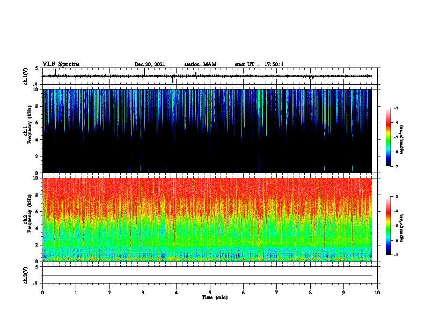Click the time axis tick label "8"

(310, 293)
